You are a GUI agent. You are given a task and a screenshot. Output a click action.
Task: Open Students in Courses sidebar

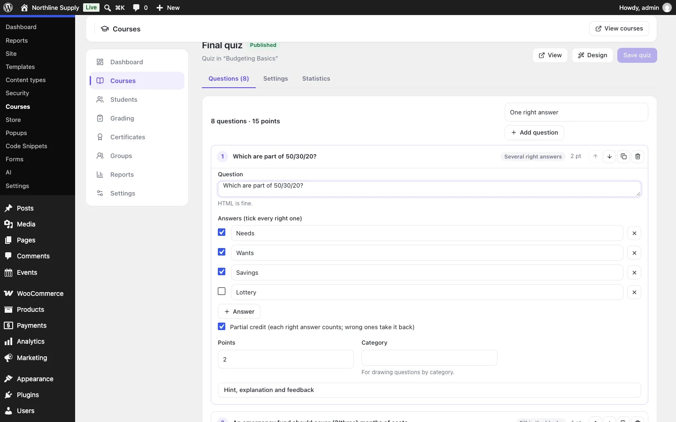tap(137, 99)
